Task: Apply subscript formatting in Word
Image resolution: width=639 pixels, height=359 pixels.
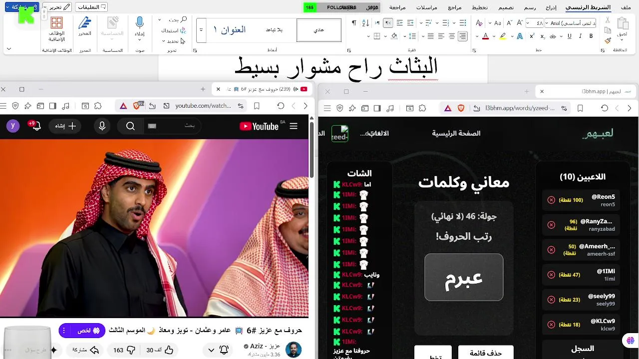Action: (543, 36)
